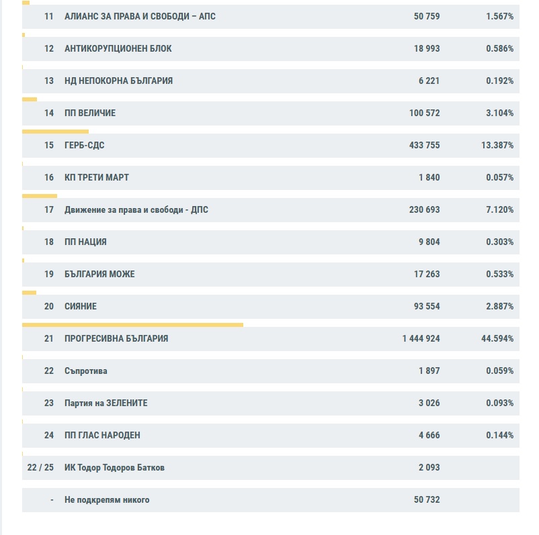Screen dimensions: 539x535
Task: Click the yellow result bar above ГЕРБ-СДС
Action: pos(55,132)
